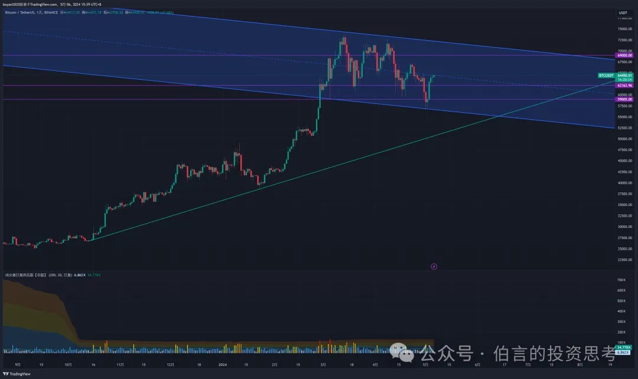Select the 69000 purple horizontal line
This screenshot has width=638, height=379.
point(177,55)
